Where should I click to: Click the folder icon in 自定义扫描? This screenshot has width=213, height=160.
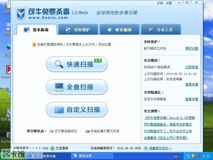pyautogui.click(x=59, y=109)
